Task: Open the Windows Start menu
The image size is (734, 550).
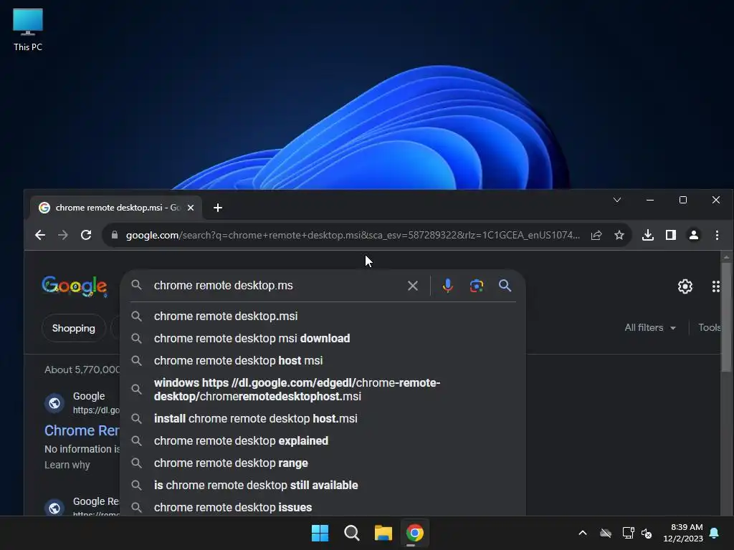Action: pos(320,533)
